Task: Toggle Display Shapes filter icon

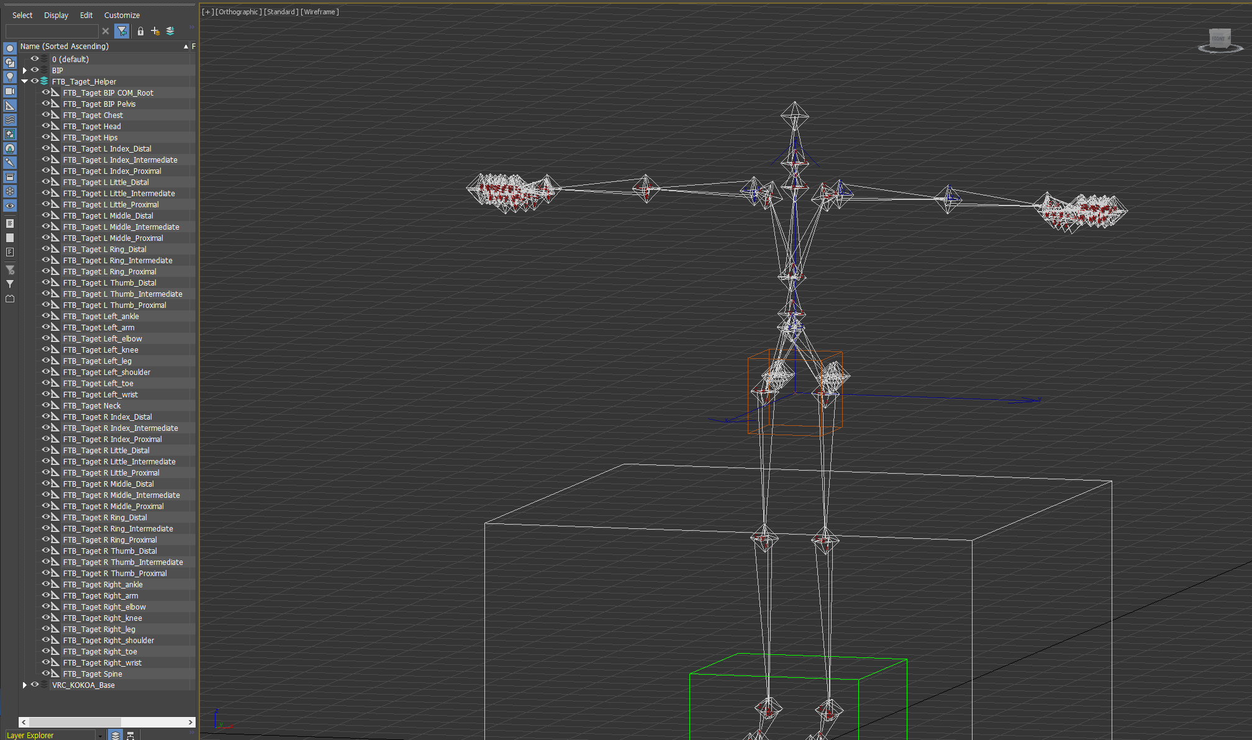Action: [x=10, y=63]
